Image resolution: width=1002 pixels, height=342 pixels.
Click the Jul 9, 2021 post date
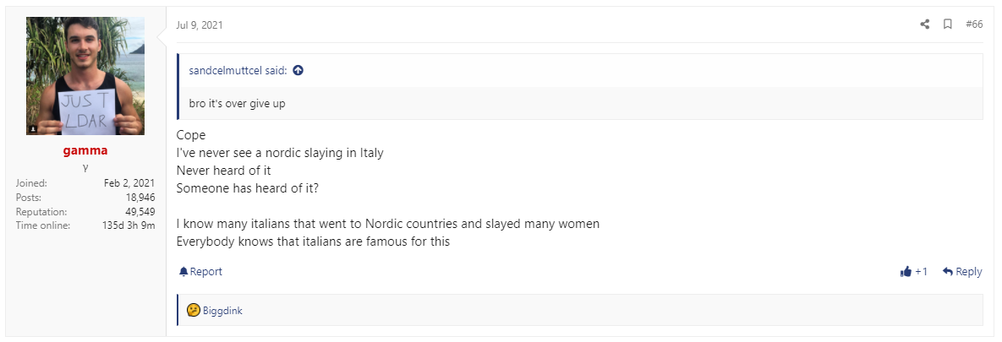tap(200, 25)
